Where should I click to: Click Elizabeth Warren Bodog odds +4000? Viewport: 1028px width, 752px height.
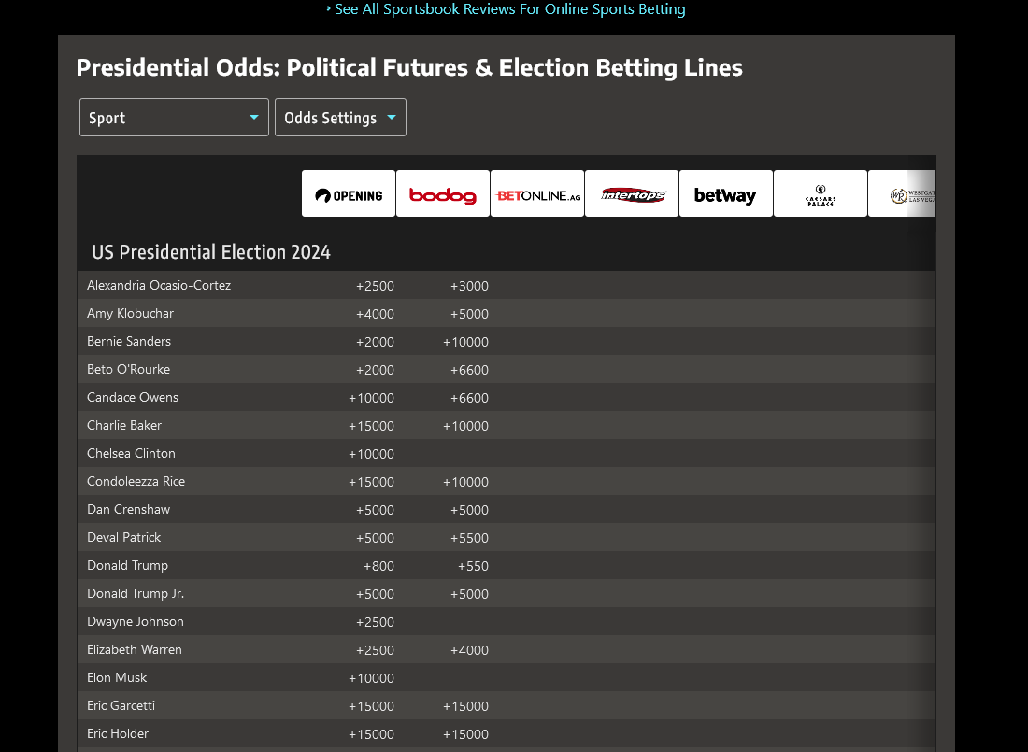469,650
